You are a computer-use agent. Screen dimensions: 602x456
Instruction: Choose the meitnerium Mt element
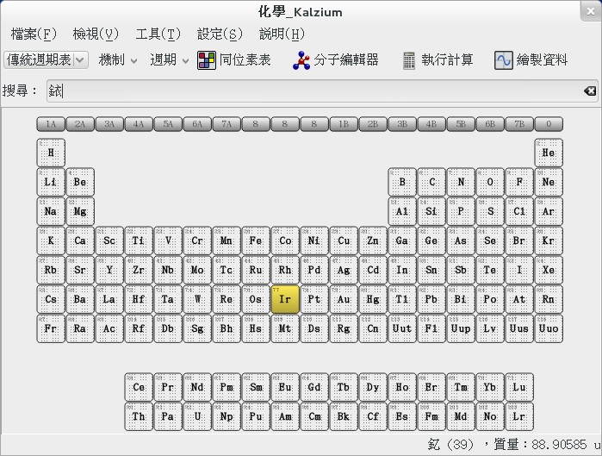point(285,328)
